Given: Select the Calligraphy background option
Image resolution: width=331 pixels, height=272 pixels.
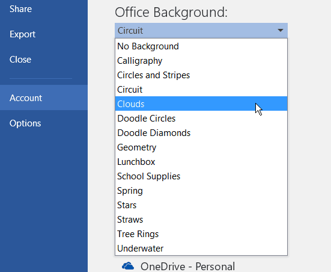Looking at the screenshot, I should coord(201,61).
